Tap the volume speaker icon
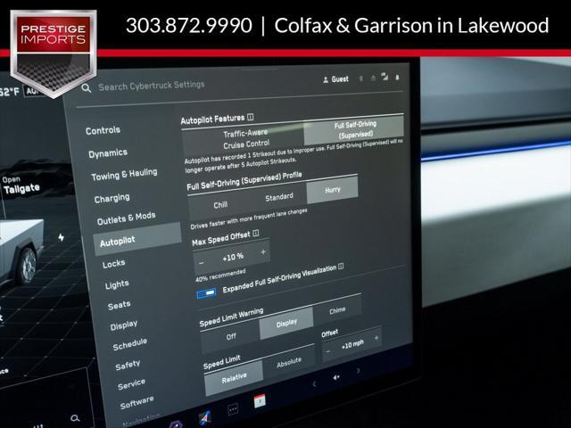This screenshot has width=571, height=428. (x=336, y=377)
